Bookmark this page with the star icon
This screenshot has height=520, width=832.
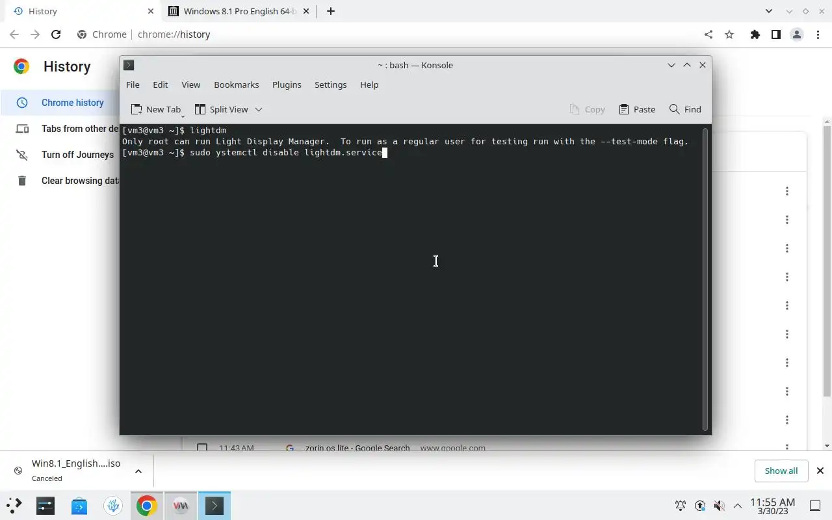click(729, 34)
